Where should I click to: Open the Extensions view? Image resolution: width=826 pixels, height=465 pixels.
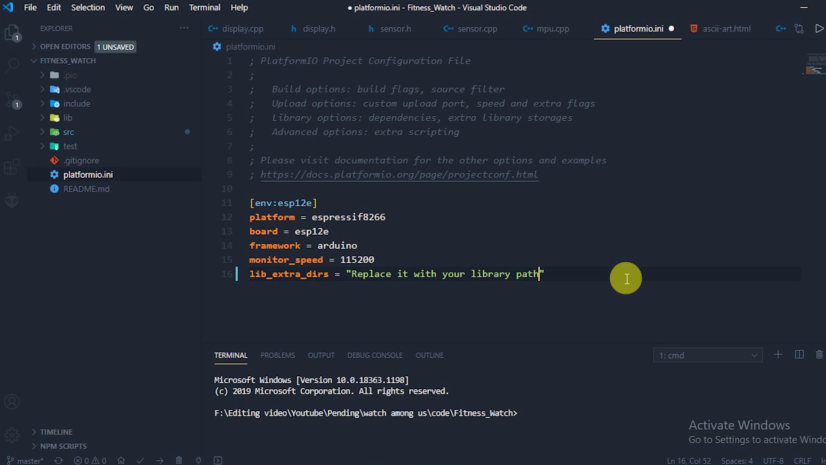pyautogui.click(x=12, y=166)
